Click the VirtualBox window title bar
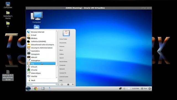The height and width of the screenshot is (100, 177). pos(89,8)
